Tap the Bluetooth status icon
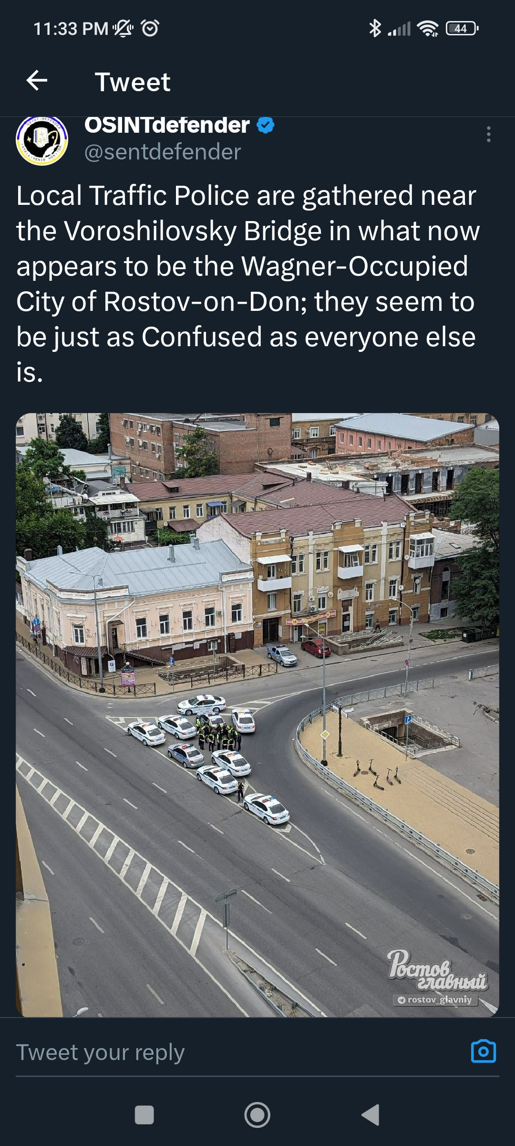Viewport: 515px width, 1146px height. [x=375, y=29]
